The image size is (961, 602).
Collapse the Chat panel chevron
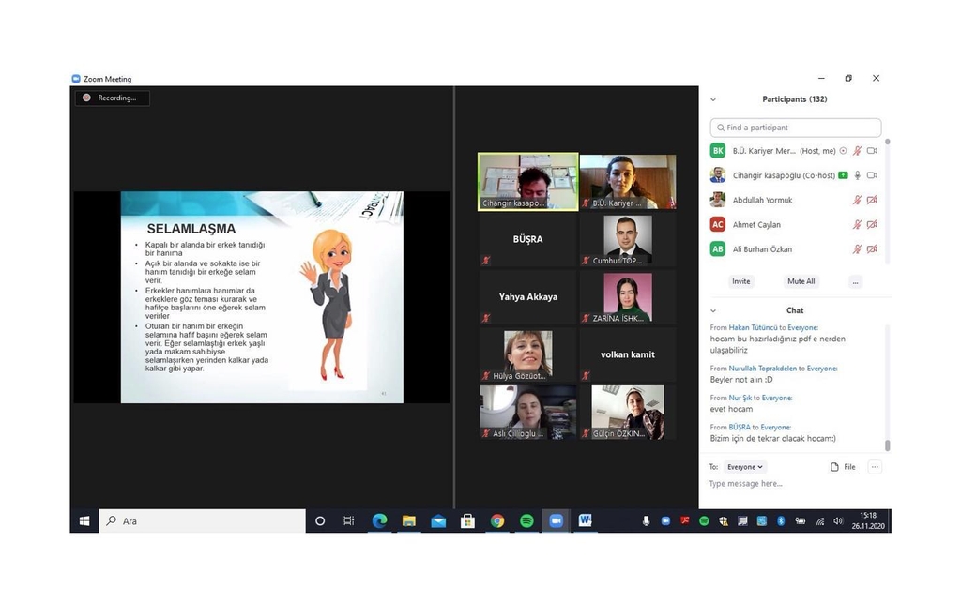coord(713,310)
